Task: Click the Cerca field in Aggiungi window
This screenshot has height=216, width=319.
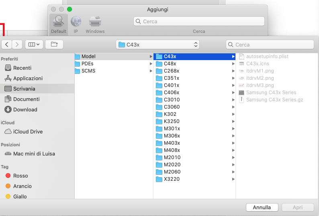Action: [199, 21]
